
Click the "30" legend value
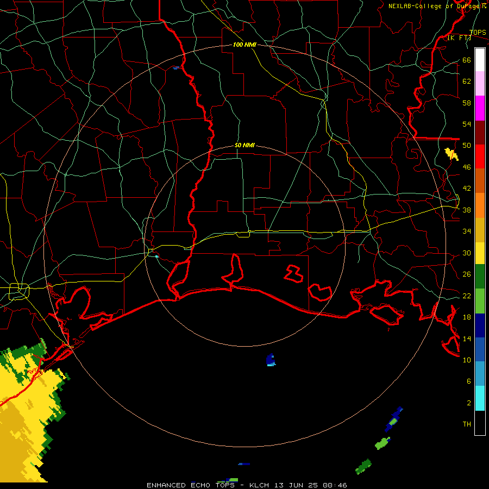tap(467, 253)
